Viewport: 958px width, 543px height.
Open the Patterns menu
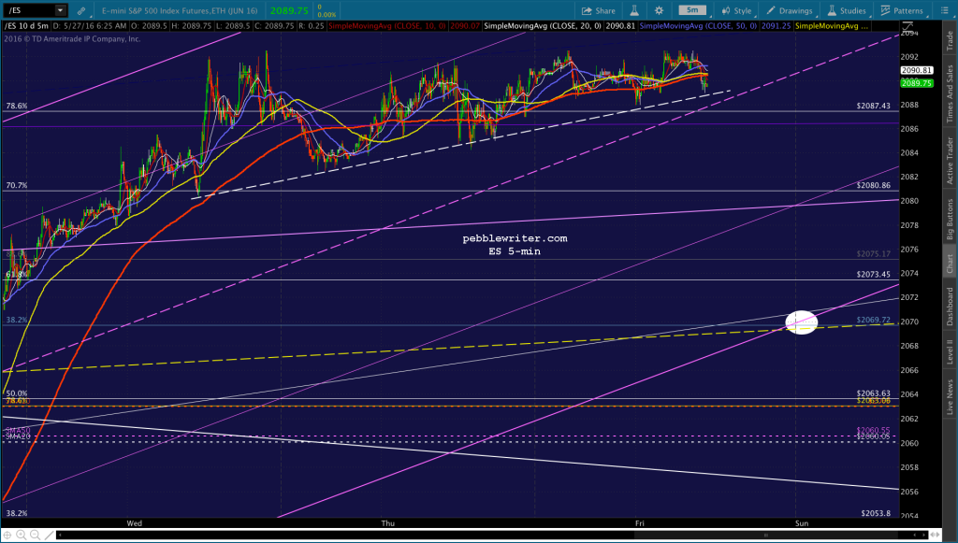point(902,10)
